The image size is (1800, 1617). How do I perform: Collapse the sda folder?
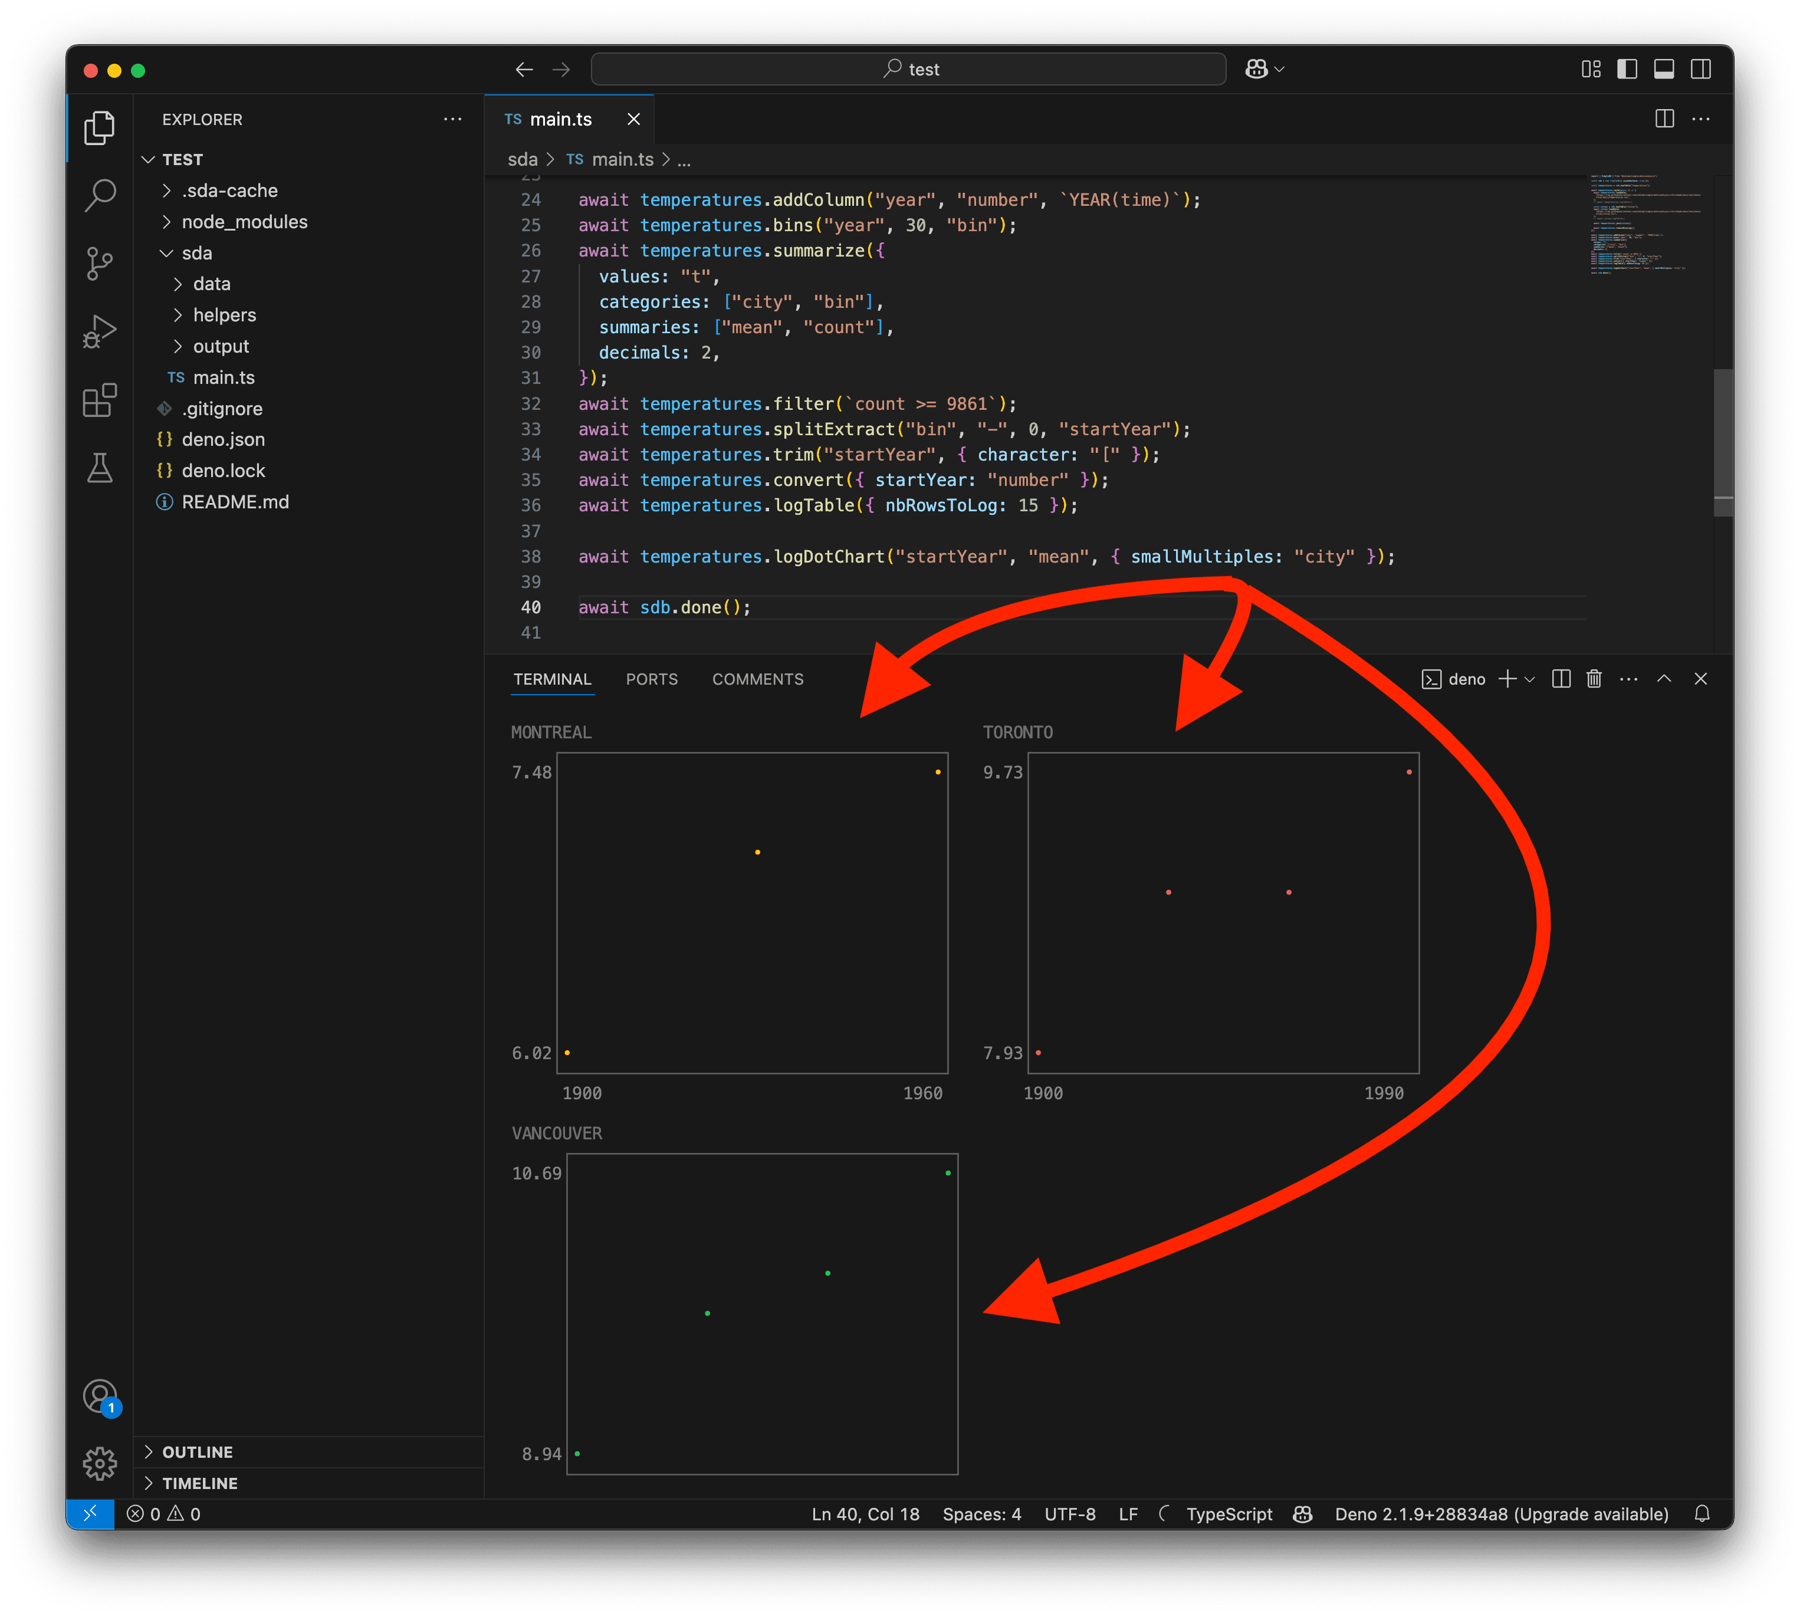pos(309,253)
